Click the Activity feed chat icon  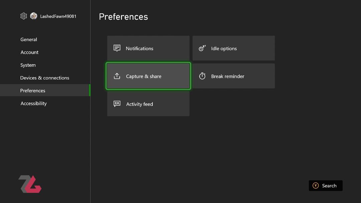(117, 104)
